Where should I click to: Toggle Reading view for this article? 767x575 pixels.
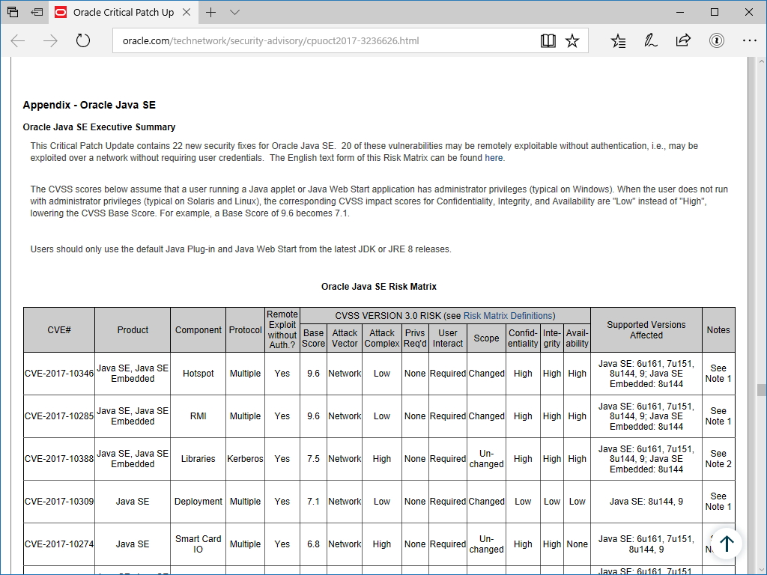548,40
